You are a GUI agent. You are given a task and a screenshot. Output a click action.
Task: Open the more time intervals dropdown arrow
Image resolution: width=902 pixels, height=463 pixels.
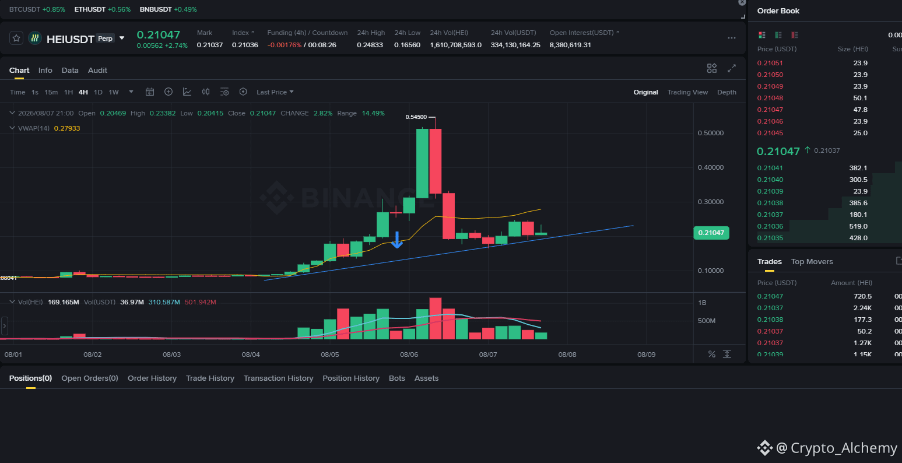[131, 92]
